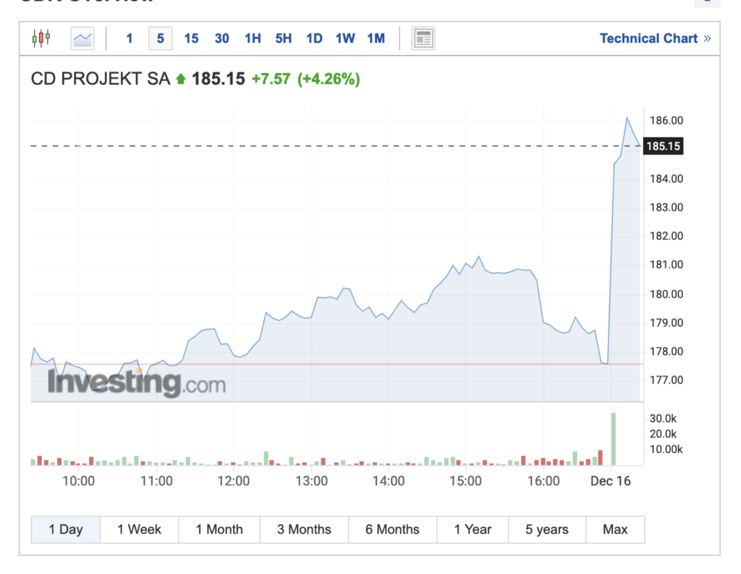Click the 185.15 current price marker
This screenshot has height=574, width=741.
tap(664, 146)
